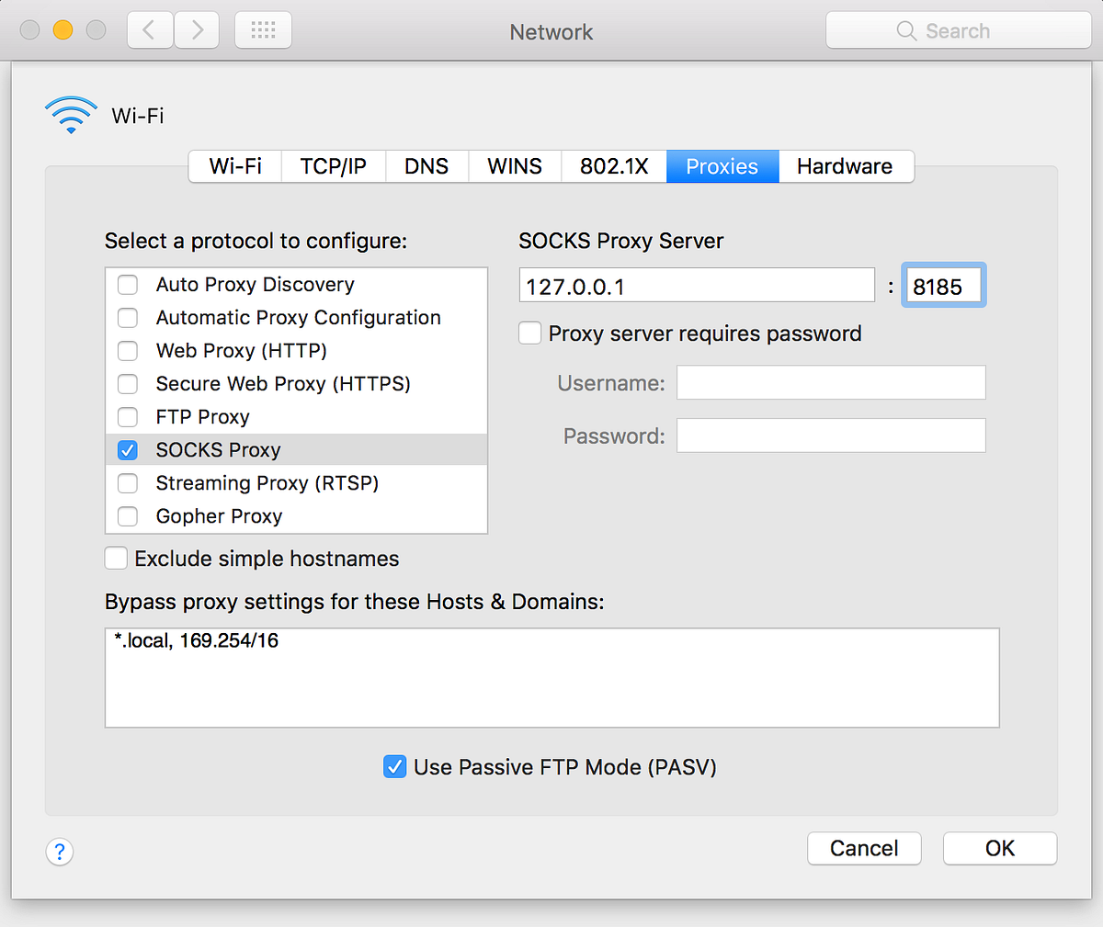Click the Wi-Fi signal icon

[x=71, y=115]
